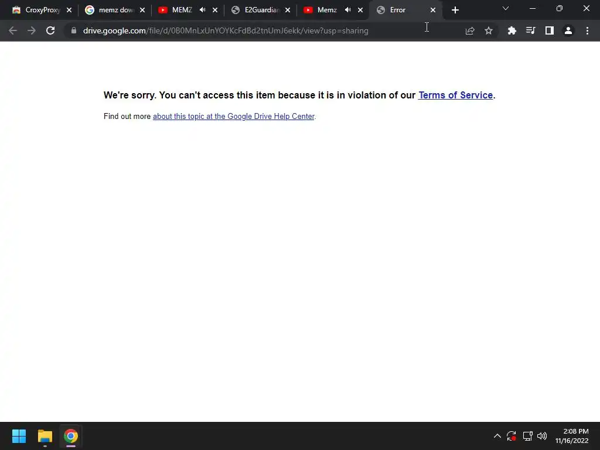The height and width of the screenshot is (450, 600).
Task: Open the media controls icon
Action: point(530,30)
